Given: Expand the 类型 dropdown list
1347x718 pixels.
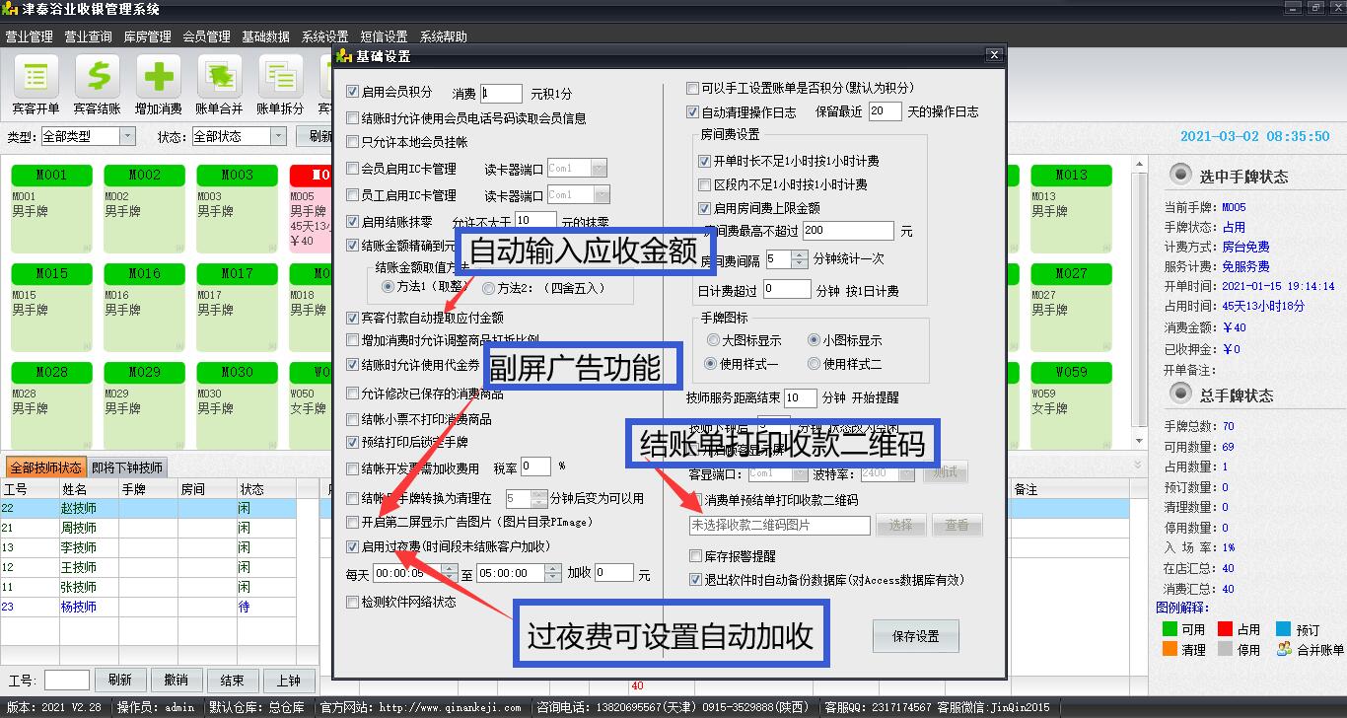Looking at the screenshot, I should [x=127, y=136].
